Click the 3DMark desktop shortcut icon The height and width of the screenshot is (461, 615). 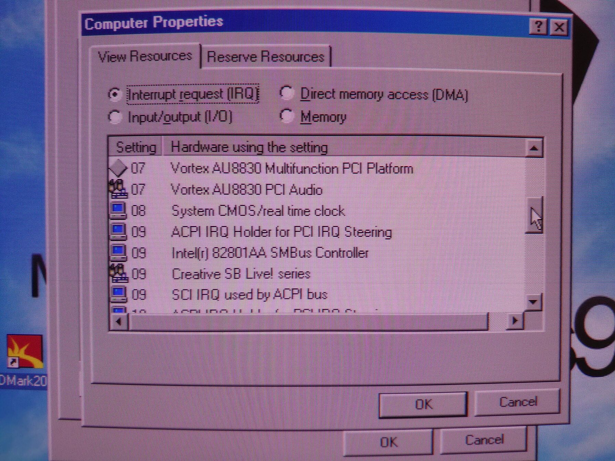coord(25,352)
